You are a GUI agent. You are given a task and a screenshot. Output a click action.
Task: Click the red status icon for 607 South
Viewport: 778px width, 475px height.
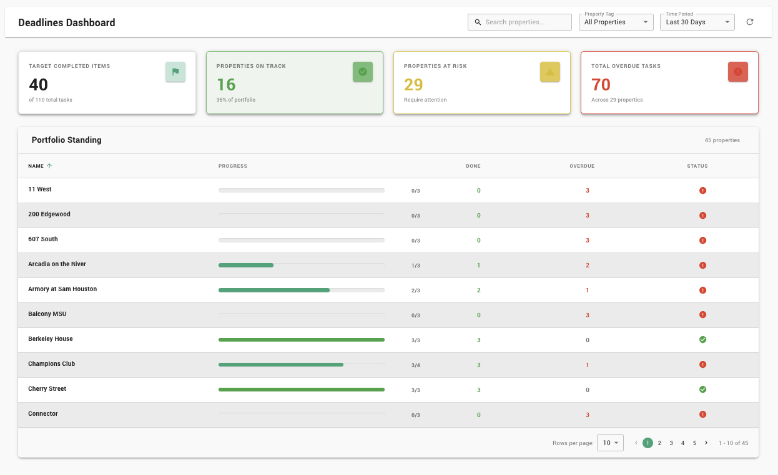click(x=702, y=240)
